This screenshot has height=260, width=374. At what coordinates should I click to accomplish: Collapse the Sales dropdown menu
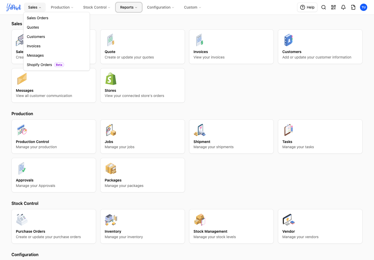35,7
